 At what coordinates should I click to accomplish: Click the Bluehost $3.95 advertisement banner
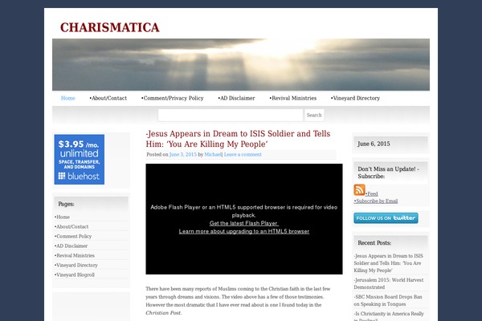[80, 160]
